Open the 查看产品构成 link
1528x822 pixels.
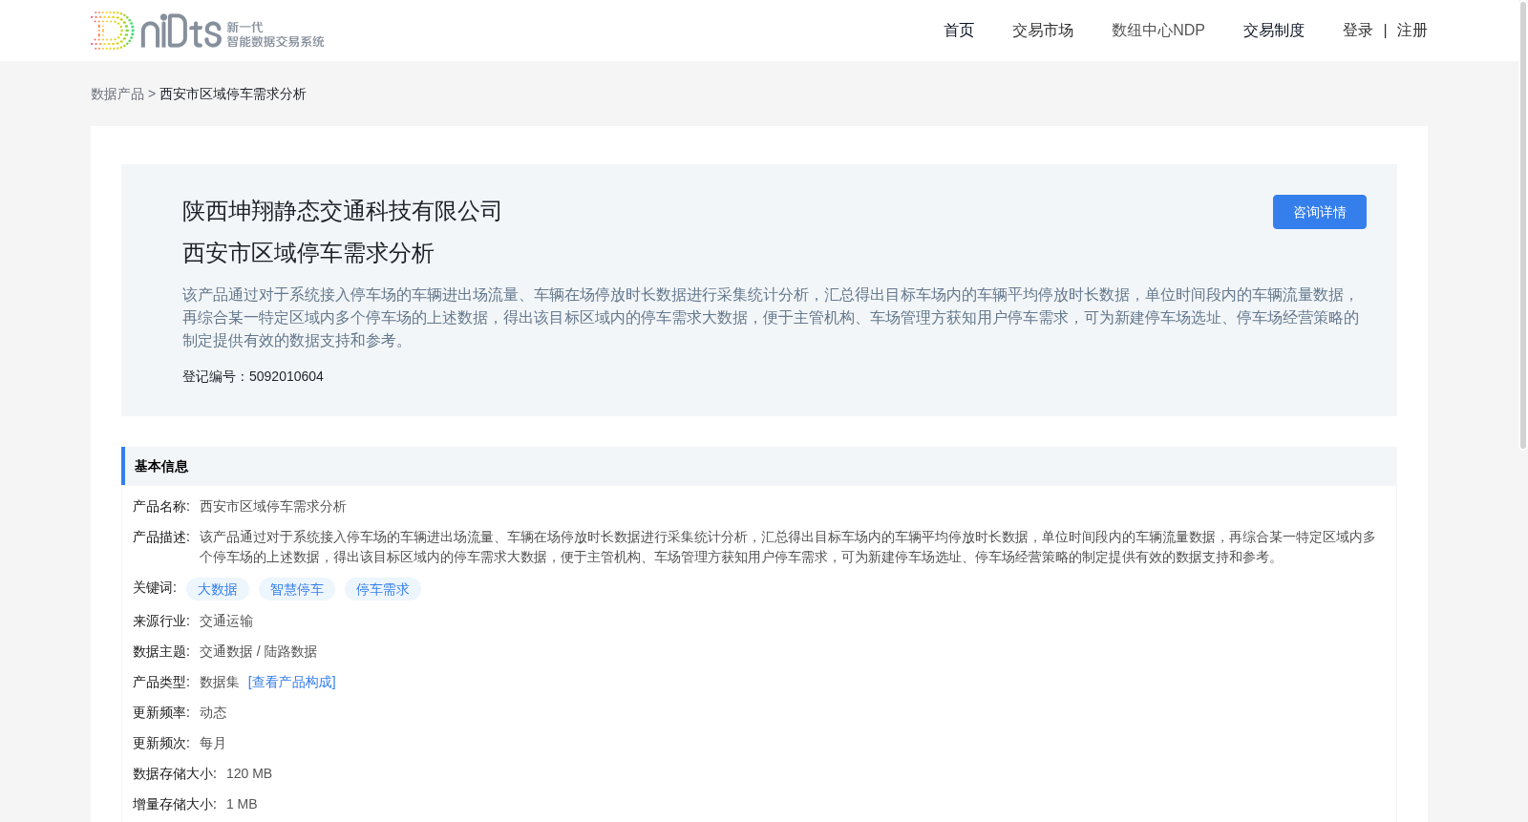[x=292, y=682]
